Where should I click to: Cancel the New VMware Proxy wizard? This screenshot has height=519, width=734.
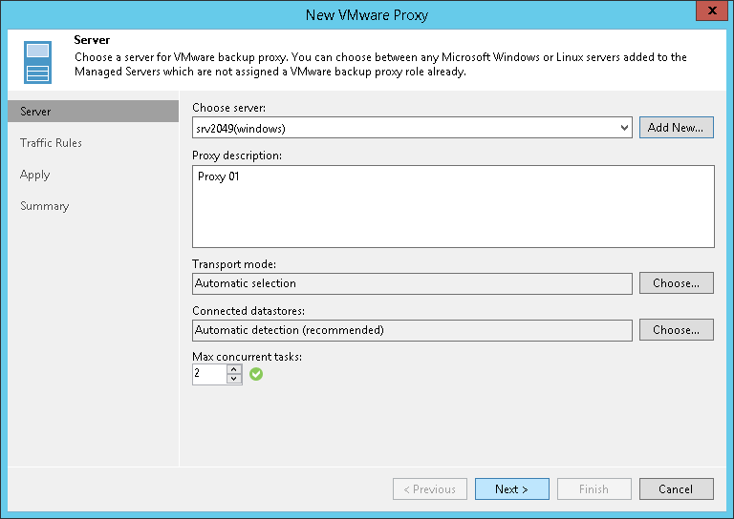coord(676,489)
